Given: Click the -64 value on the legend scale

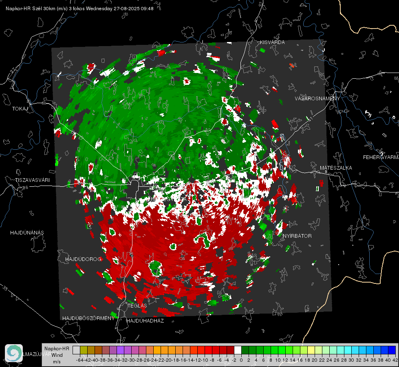Looking at the screenshot, I should pos(79,360).
